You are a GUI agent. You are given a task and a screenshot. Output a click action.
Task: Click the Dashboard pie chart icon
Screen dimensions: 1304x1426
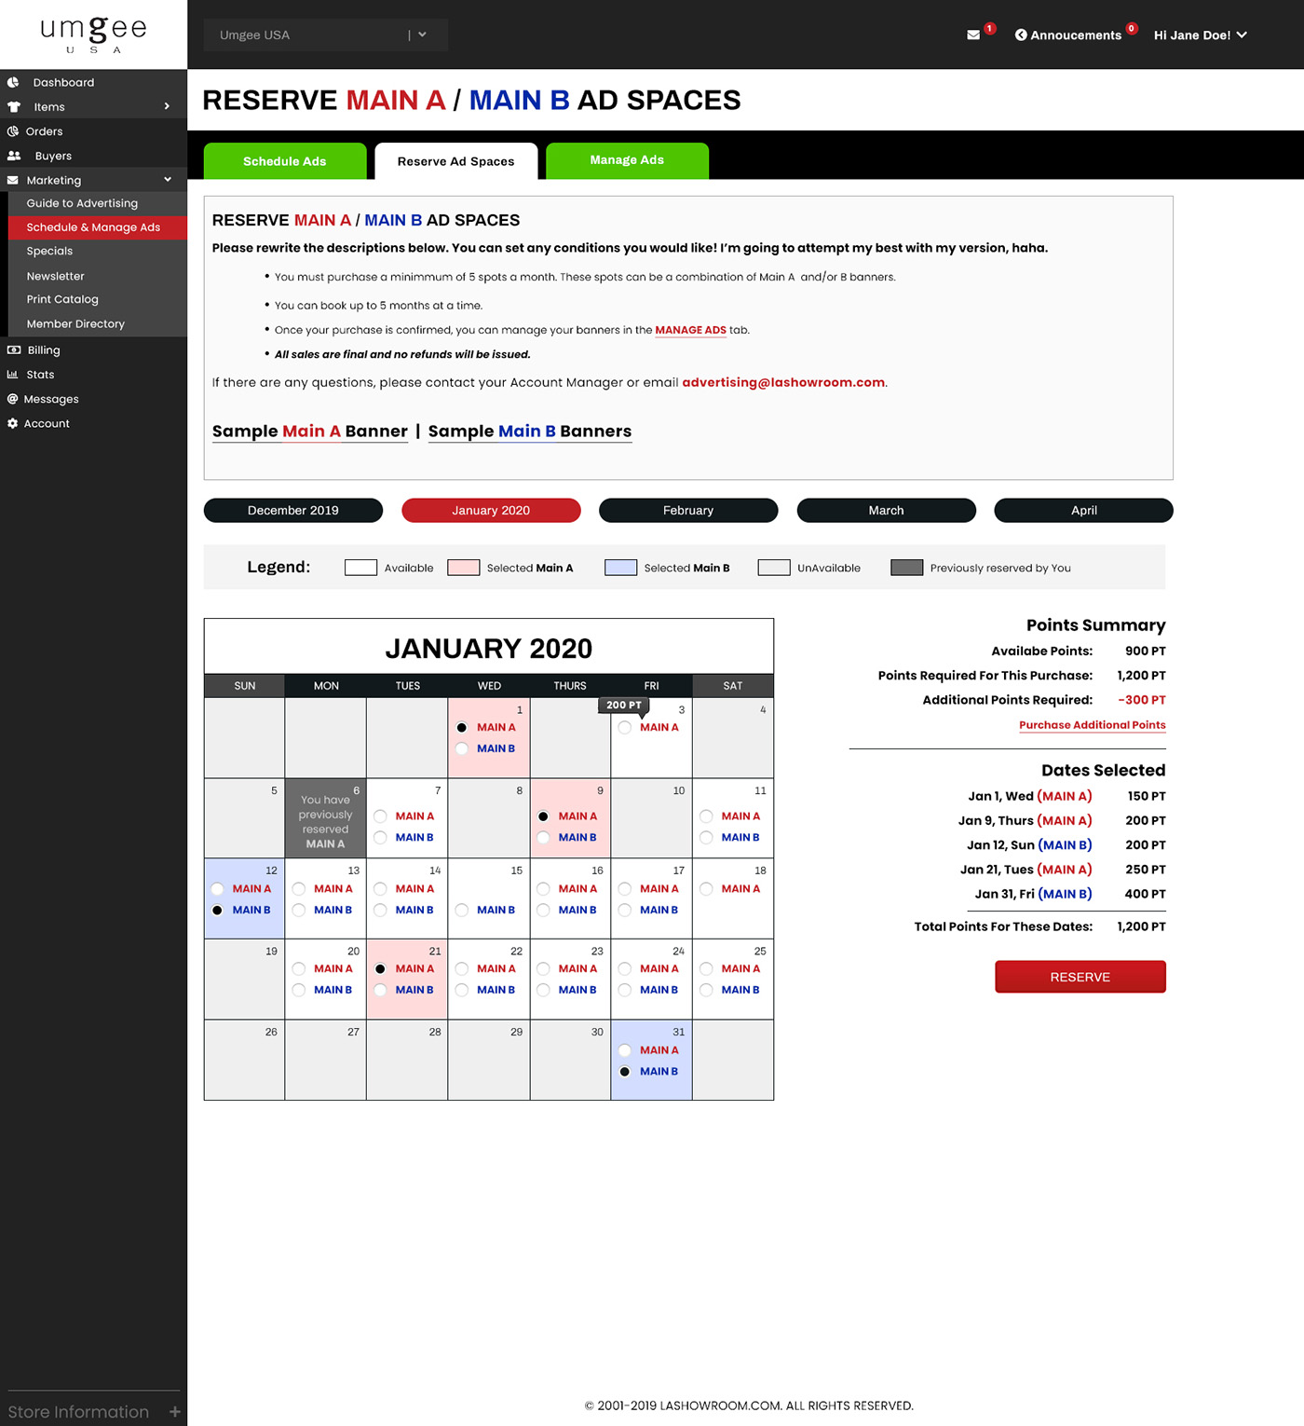coord(13,82)
